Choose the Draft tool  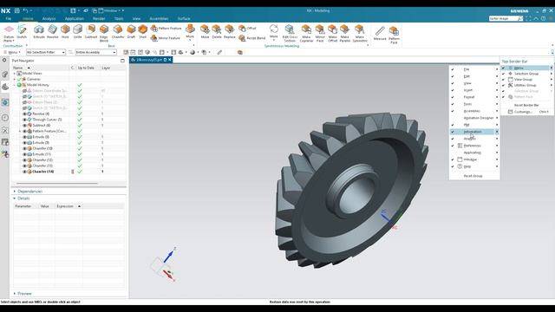click(131, 32)
